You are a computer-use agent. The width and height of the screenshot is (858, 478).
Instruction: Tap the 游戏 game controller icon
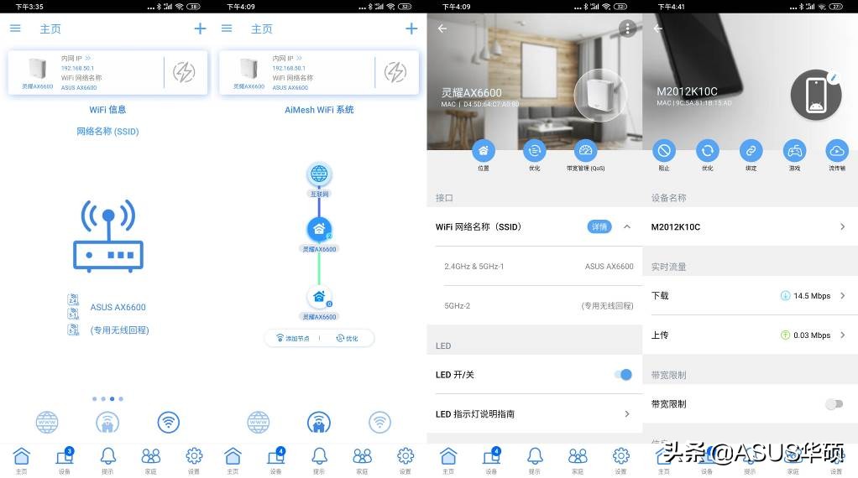(x=794, y=150)
